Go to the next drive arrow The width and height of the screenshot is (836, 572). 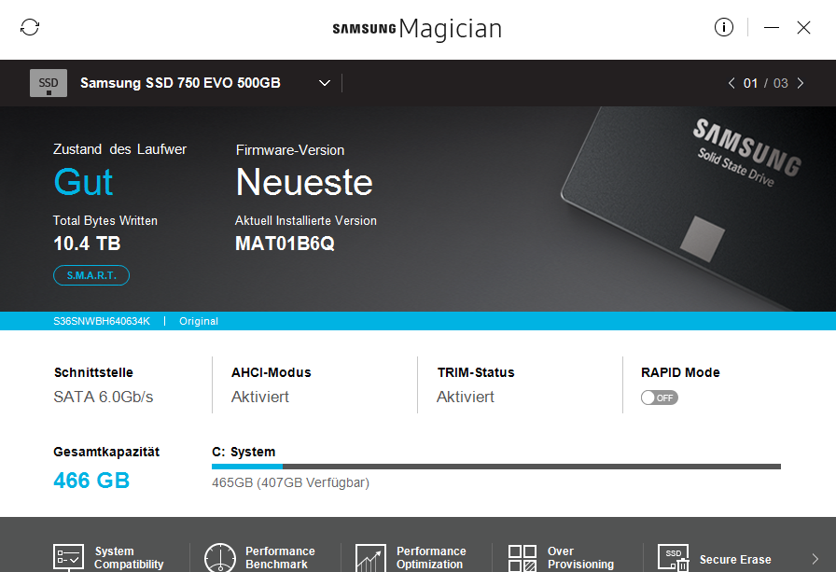(x=801, y=83)
